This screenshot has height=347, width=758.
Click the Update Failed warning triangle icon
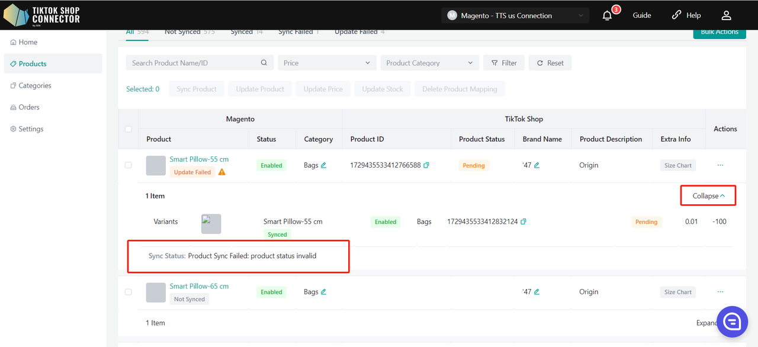(x=222, y=172)
